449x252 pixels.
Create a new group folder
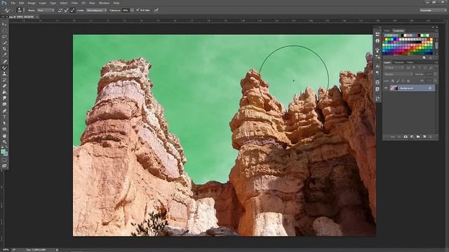click(x=418, y=137)
